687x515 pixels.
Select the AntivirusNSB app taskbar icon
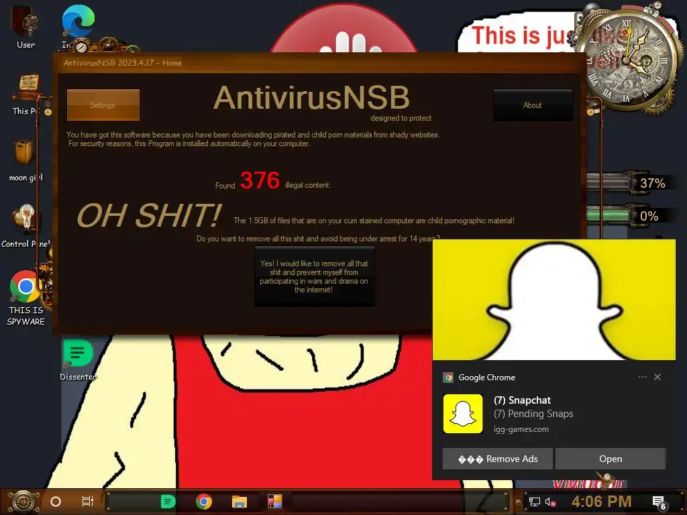click(274, 502)
